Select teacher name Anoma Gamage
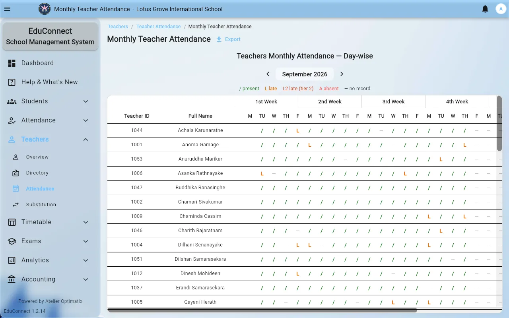 pyautogui.click(x=200, y=145)
